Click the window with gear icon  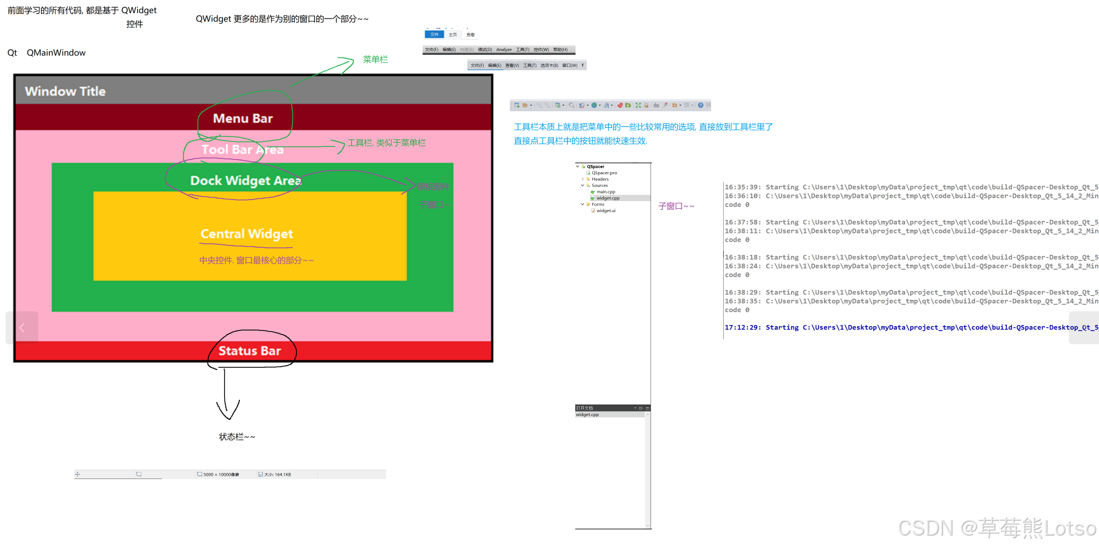click(x=558, y=105)
